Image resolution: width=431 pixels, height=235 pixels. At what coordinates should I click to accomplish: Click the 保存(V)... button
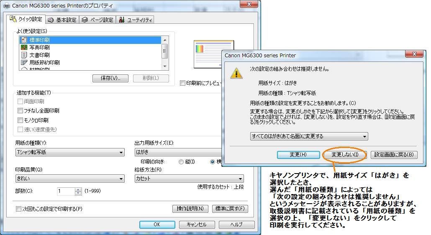(x=110, y=78)
